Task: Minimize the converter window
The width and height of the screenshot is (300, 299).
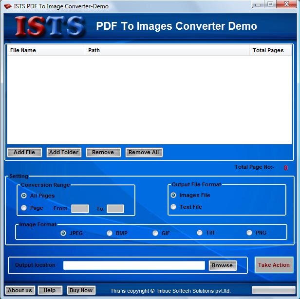Action: (258, 4)
